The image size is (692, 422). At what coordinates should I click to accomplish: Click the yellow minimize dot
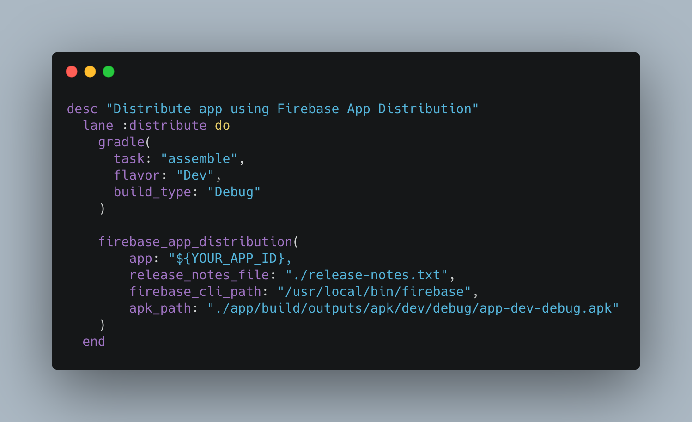90,72
